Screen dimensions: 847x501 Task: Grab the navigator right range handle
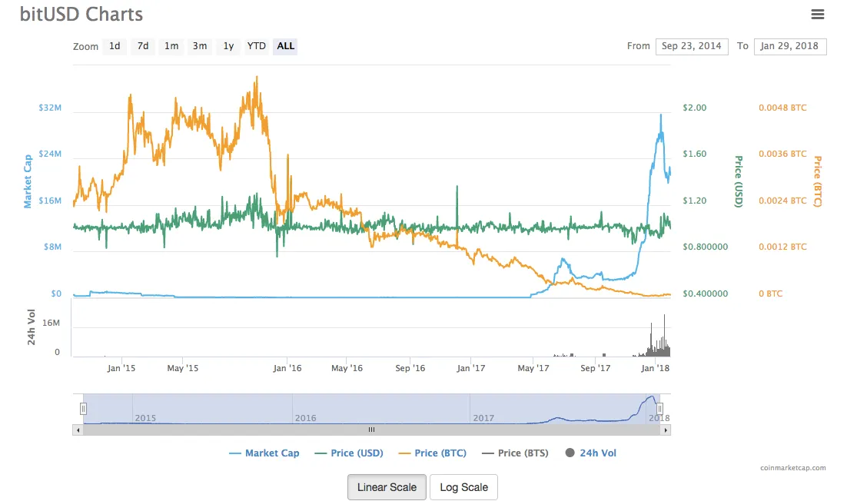[x=659, y=409]
